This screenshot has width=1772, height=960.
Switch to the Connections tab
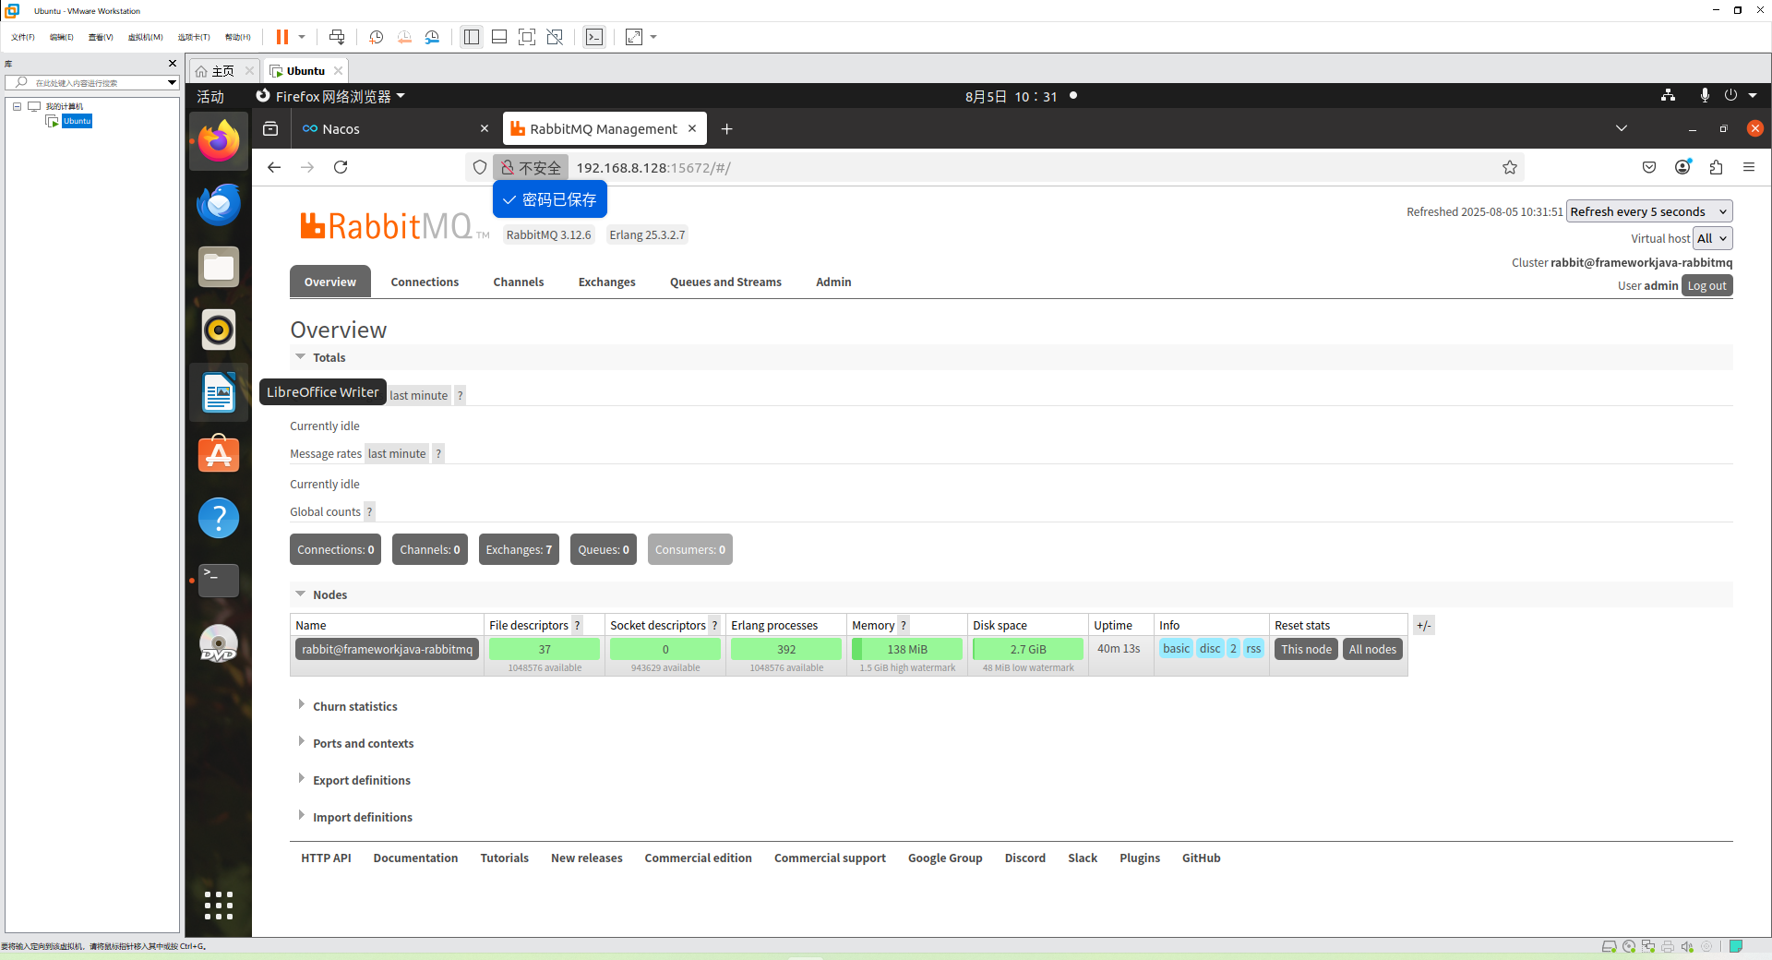(425, 282)
